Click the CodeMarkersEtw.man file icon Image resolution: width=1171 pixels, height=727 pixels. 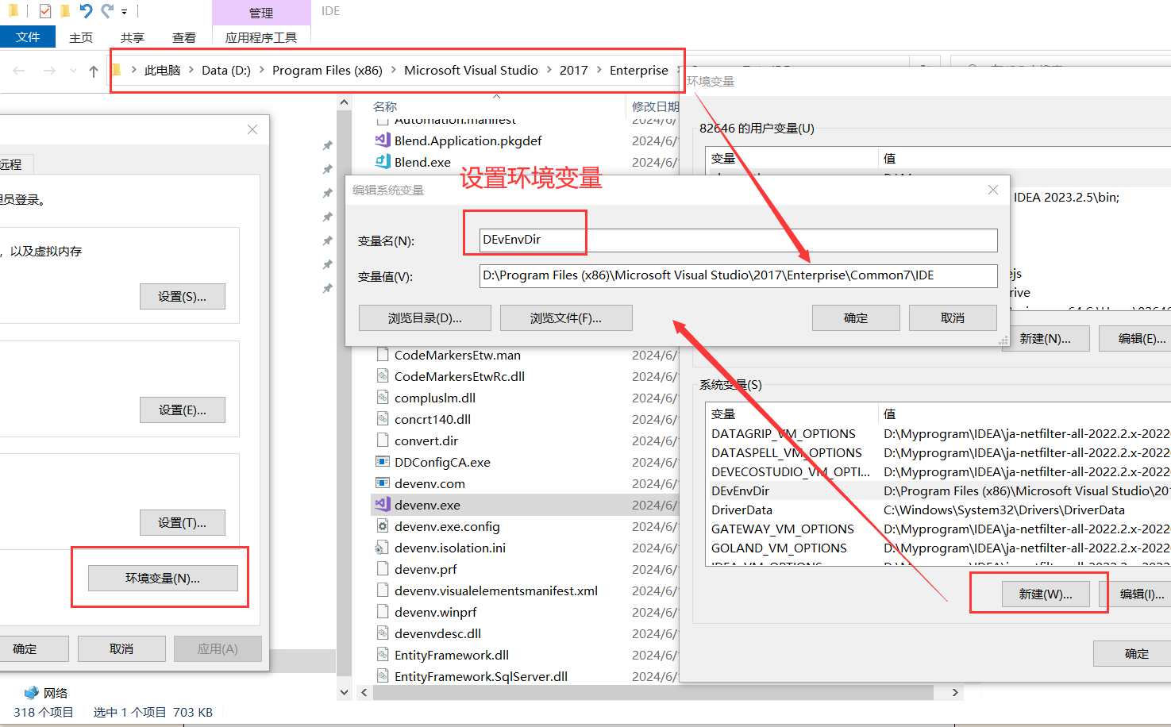383,355
